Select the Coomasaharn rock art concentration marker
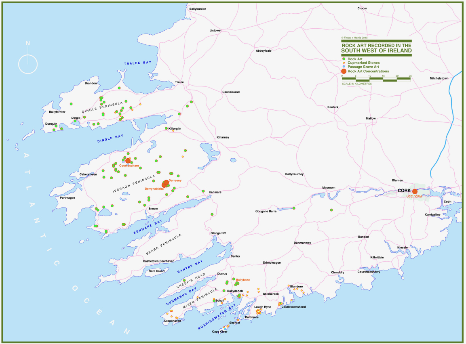Viewport: 466px width, 344px height. click(128, 161)
